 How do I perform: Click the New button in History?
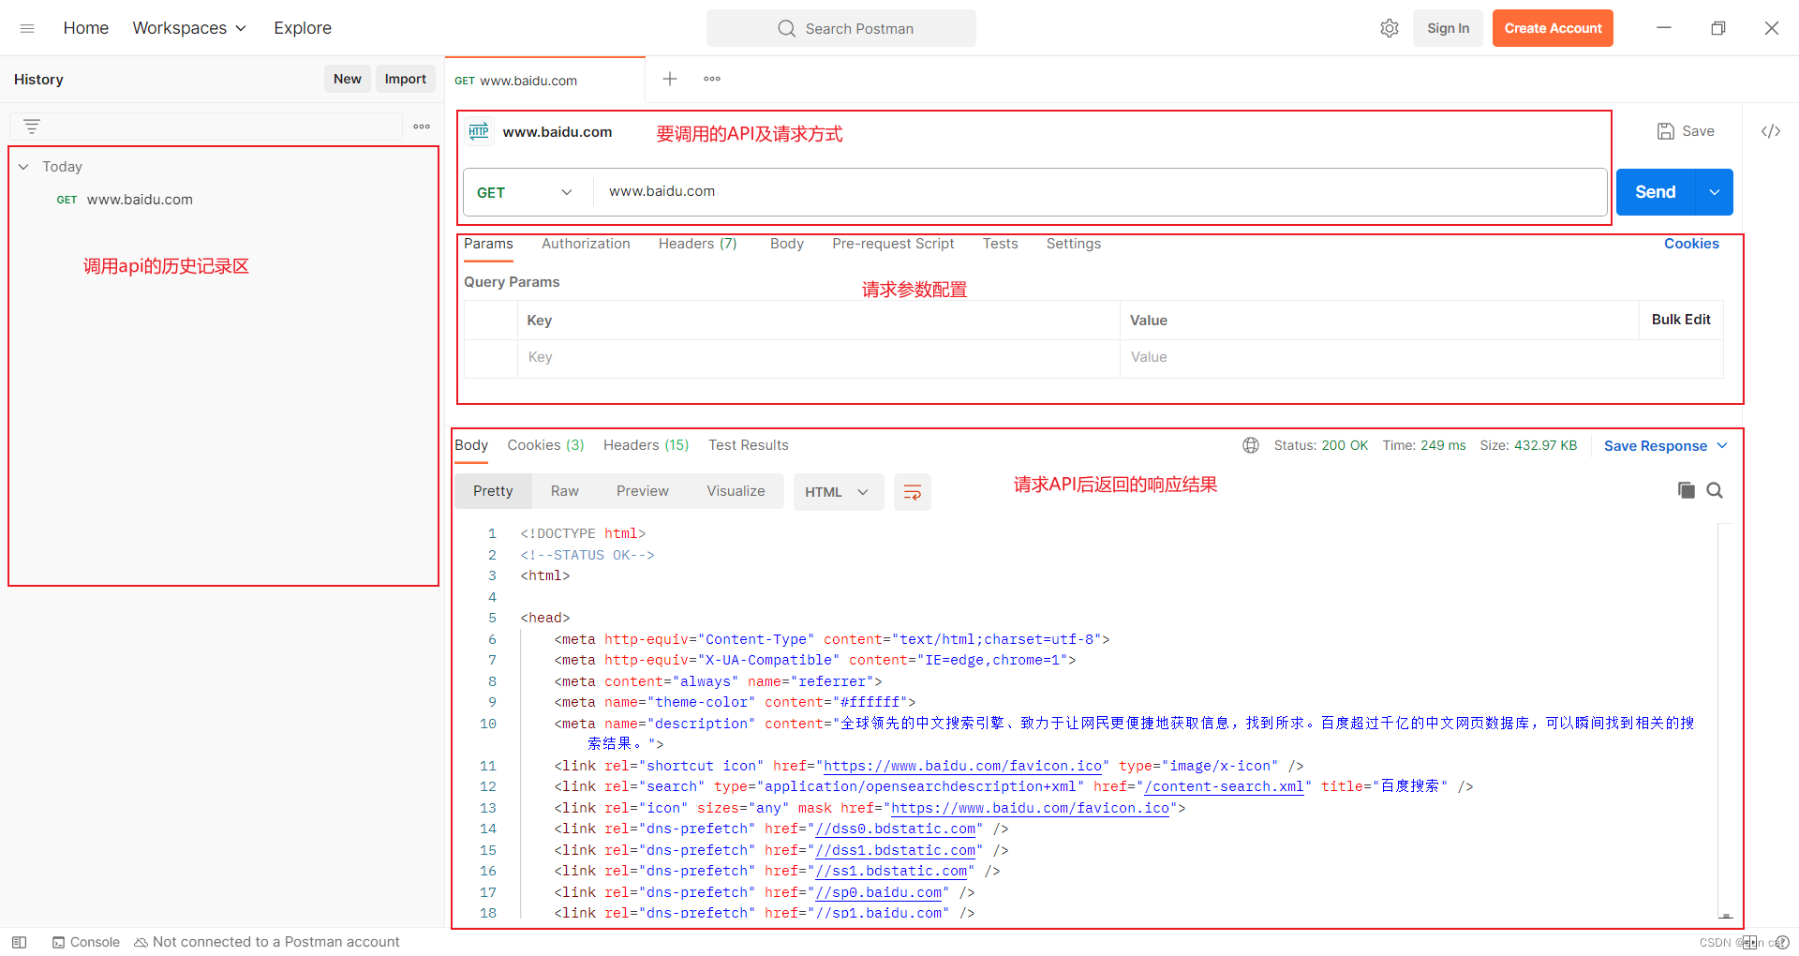coord(348,79)
